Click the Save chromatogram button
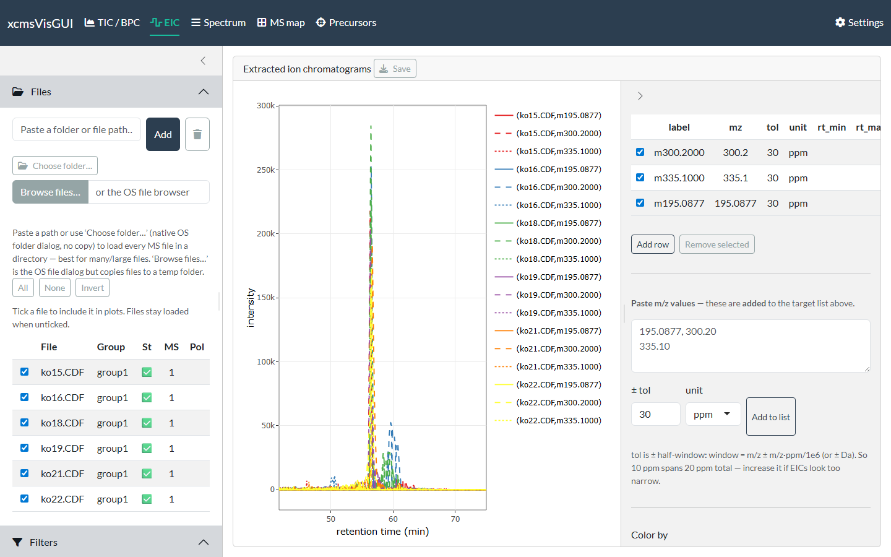891x557 pixels. tap(395, 69)
